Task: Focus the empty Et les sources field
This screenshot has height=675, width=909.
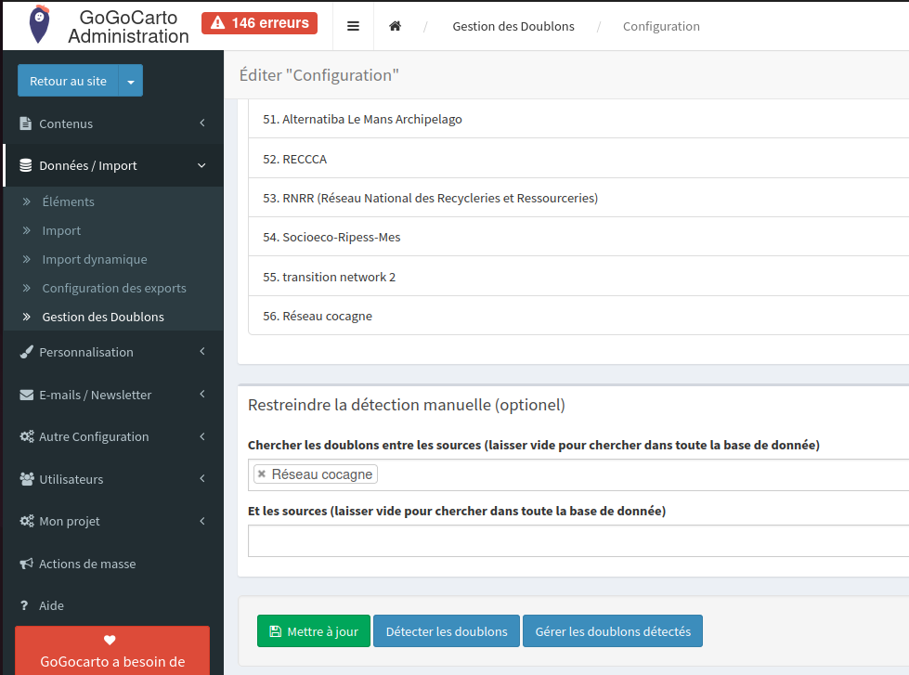Action: (x=578, y=540)
